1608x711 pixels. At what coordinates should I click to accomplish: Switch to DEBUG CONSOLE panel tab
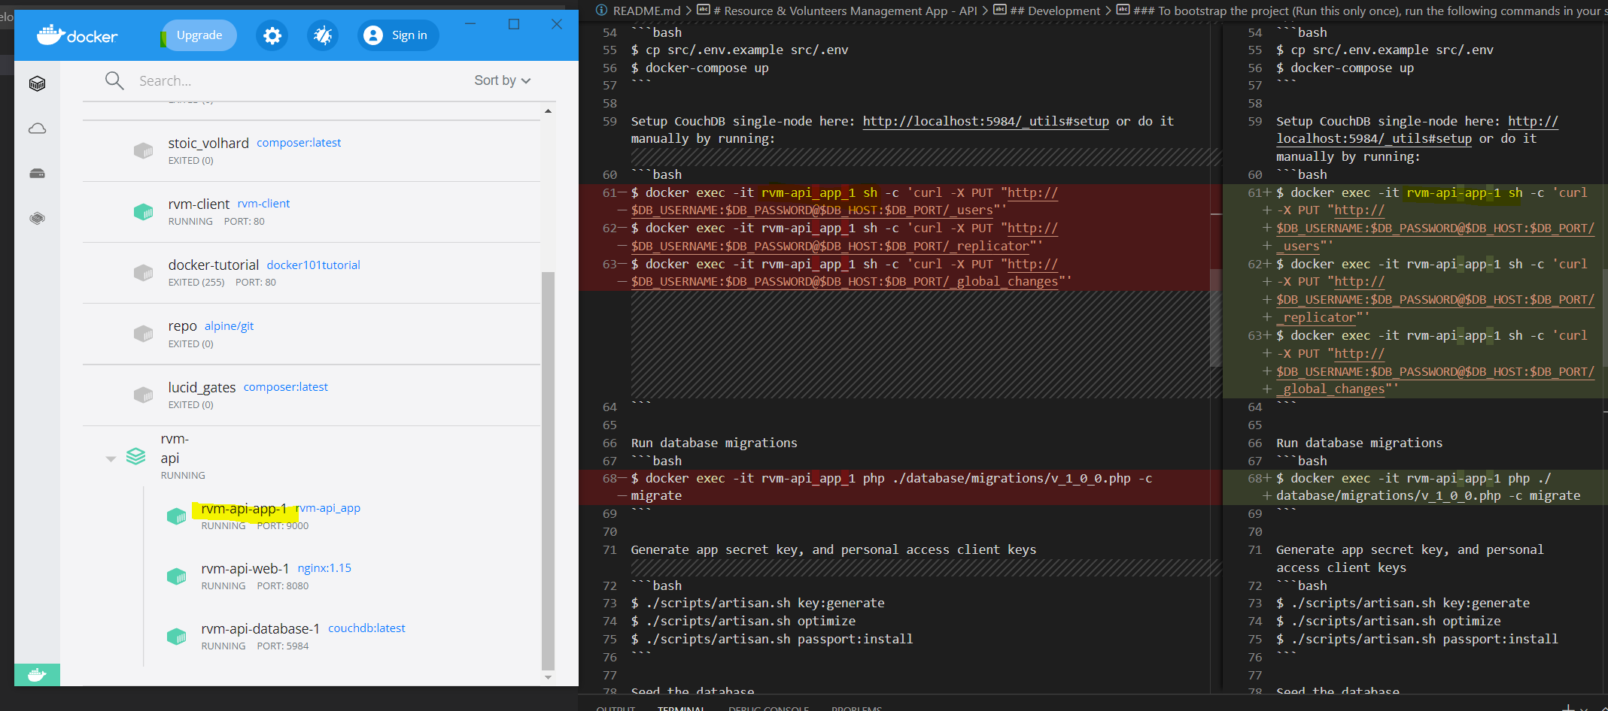click(768, 707)
